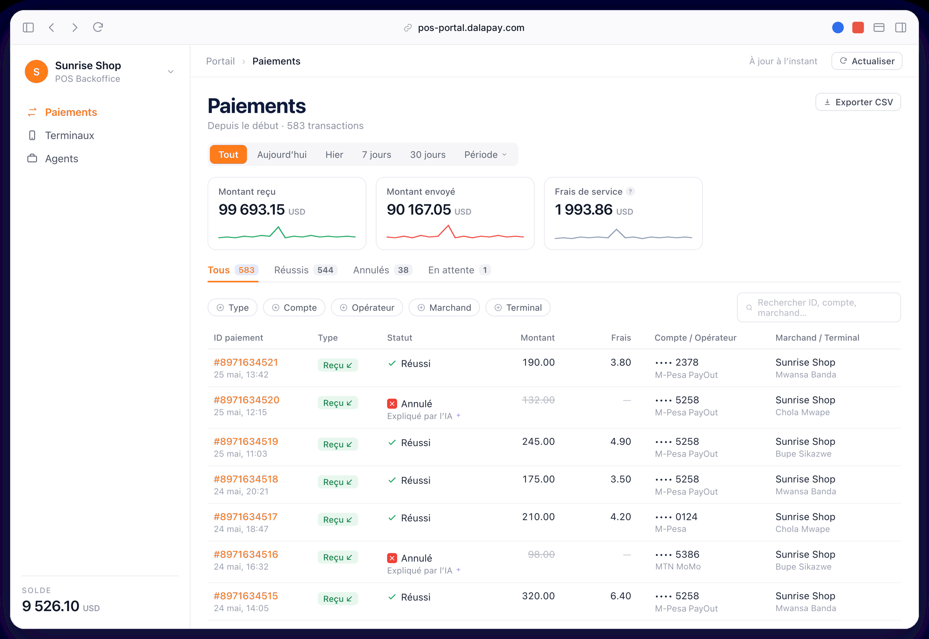Go back with the browser back arrow
Viewport: 929px width, 639px height.
click(x=52, y=27)
